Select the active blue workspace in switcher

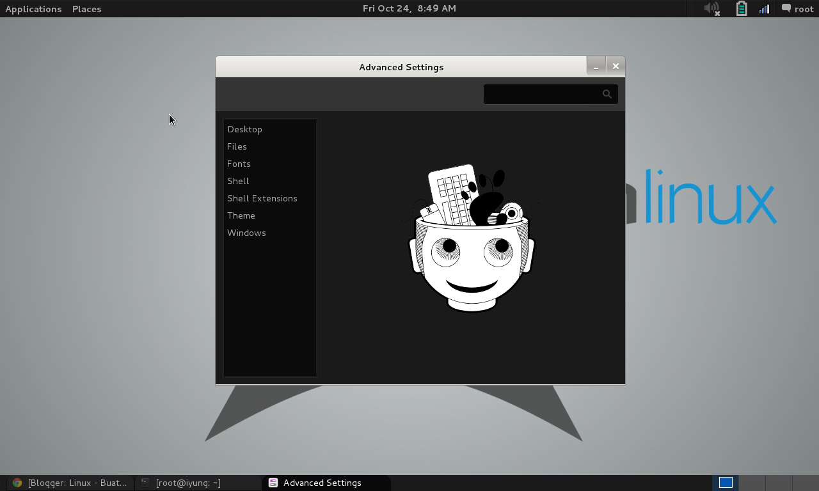click(726, 483)
